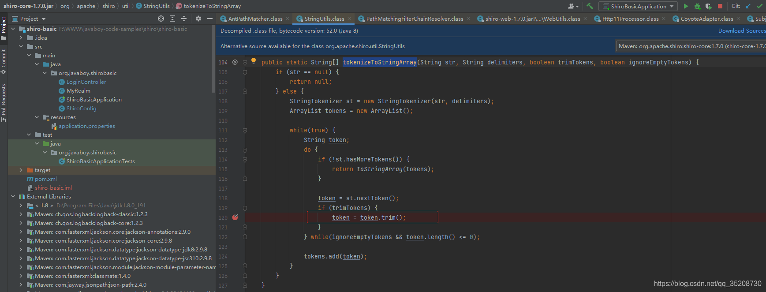Fold the do block at line 113
This screenshot has width=766, height=292.
tap(245, 150)
